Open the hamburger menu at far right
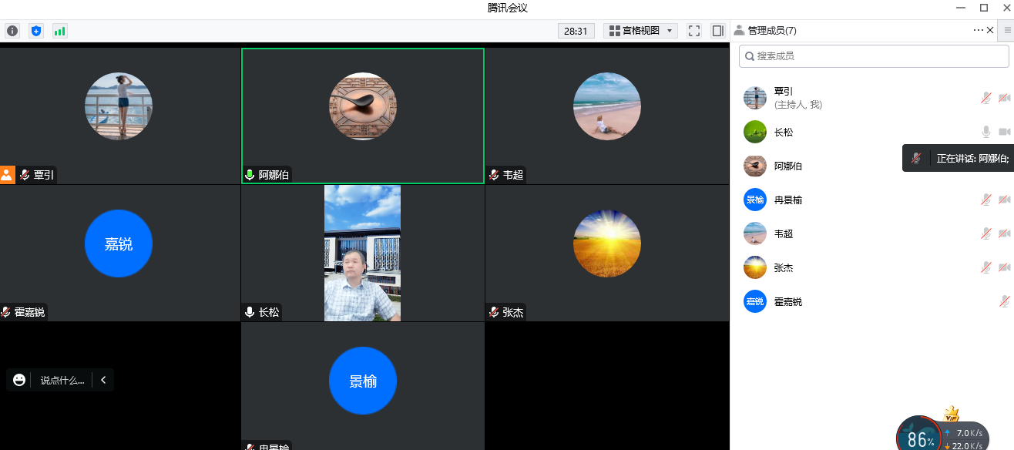The image size is (1014, 450). (x=1007, y=31)
